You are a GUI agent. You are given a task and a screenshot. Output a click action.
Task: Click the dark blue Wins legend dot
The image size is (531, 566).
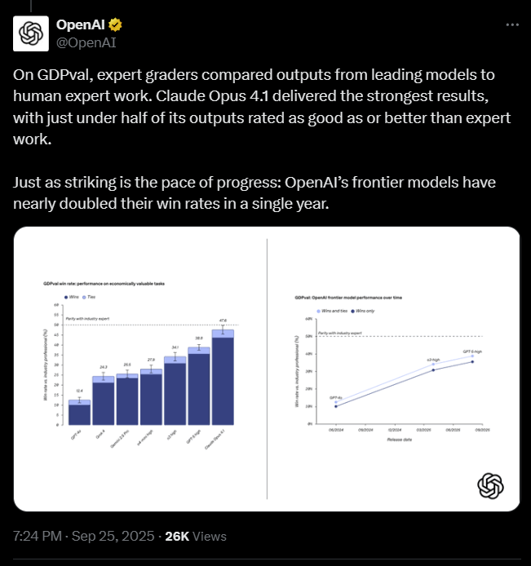pos(67,298)
